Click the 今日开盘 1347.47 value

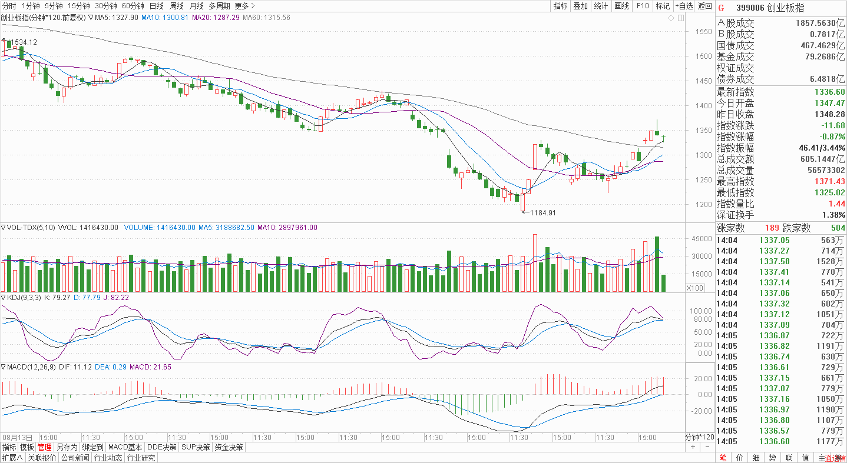tap(830, 103)
